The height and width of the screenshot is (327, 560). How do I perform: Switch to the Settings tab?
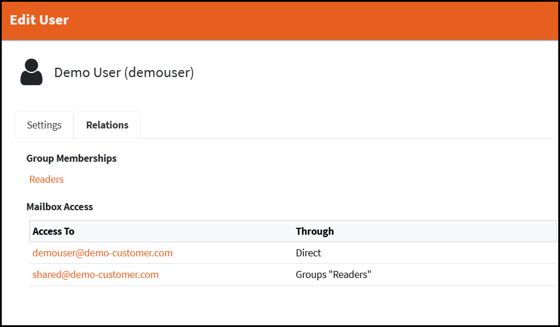click(x=44, y=125)
